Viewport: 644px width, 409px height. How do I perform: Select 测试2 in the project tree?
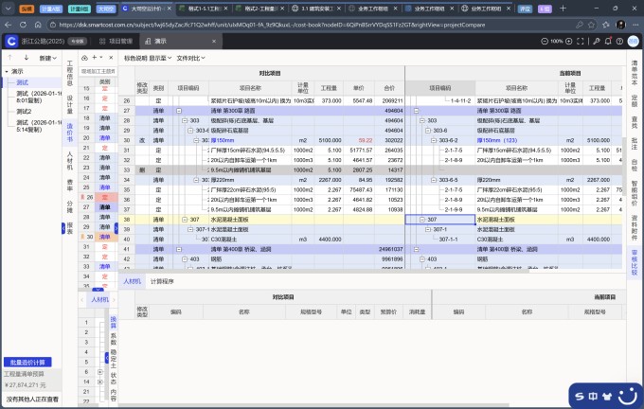pyautogui.click(x=26, y=111)
